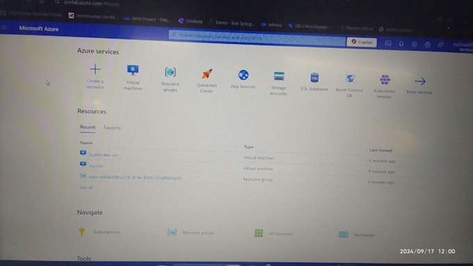
Task: Focus the Search resources box
Action: click(257, 38)
